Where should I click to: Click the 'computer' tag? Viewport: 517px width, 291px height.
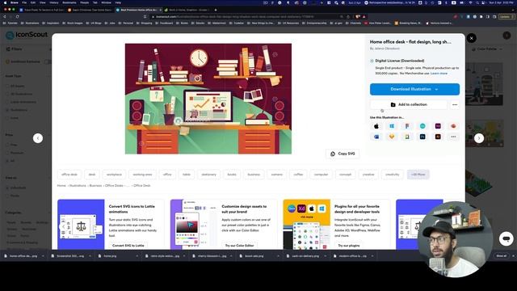(321, 175)
